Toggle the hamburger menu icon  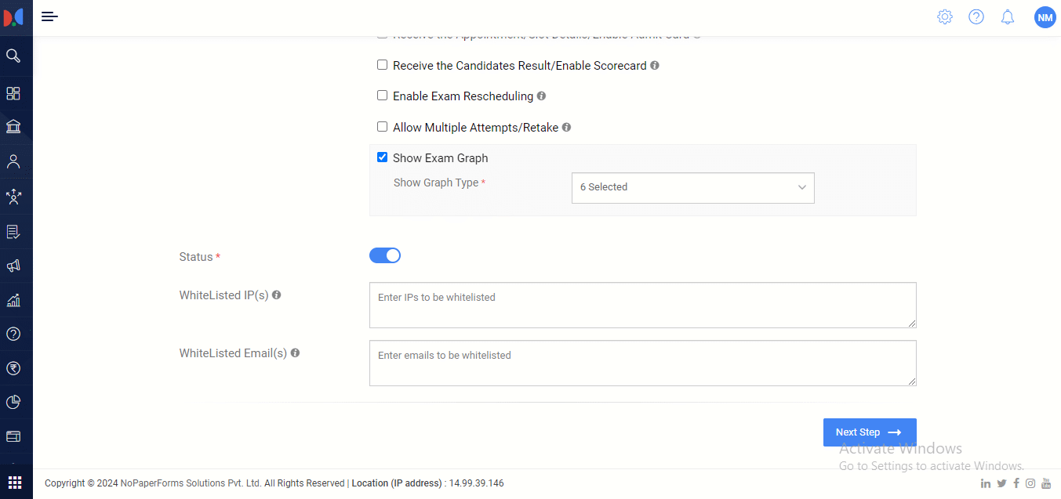[49, 16]
